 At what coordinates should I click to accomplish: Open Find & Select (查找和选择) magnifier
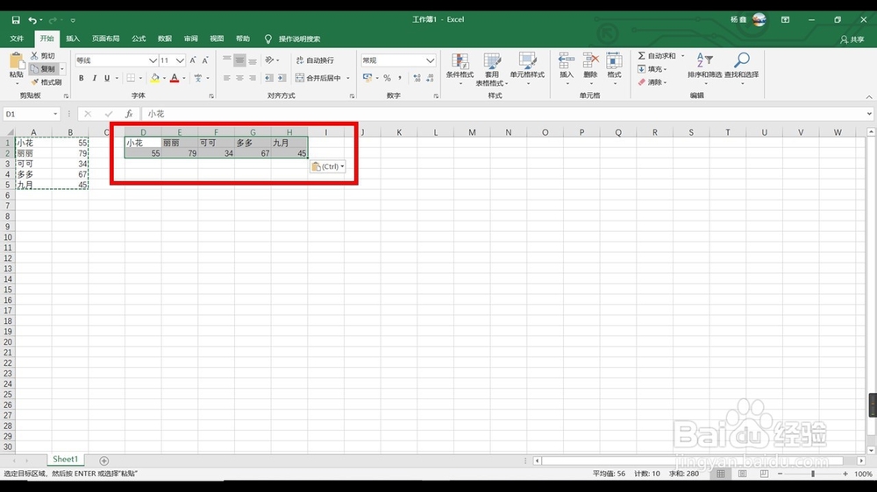click(742, 69)
